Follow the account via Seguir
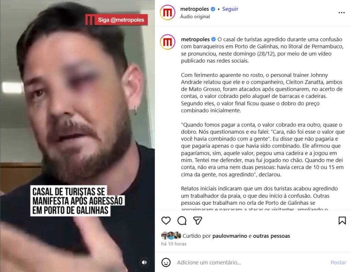 click(230, 9)
